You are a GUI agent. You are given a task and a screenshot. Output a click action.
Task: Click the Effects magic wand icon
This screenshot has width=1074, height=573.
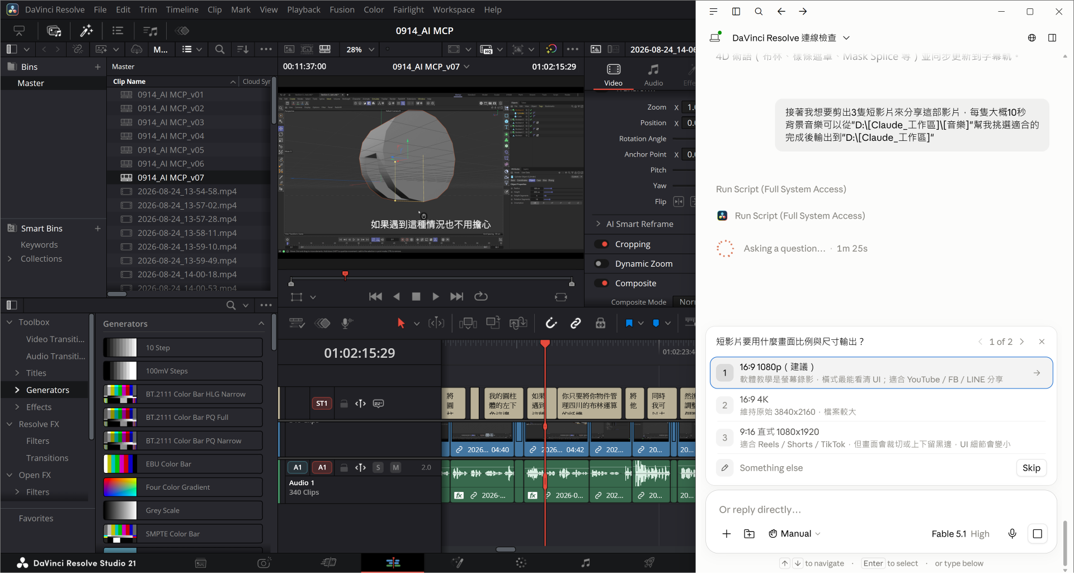tap(86, 31)
